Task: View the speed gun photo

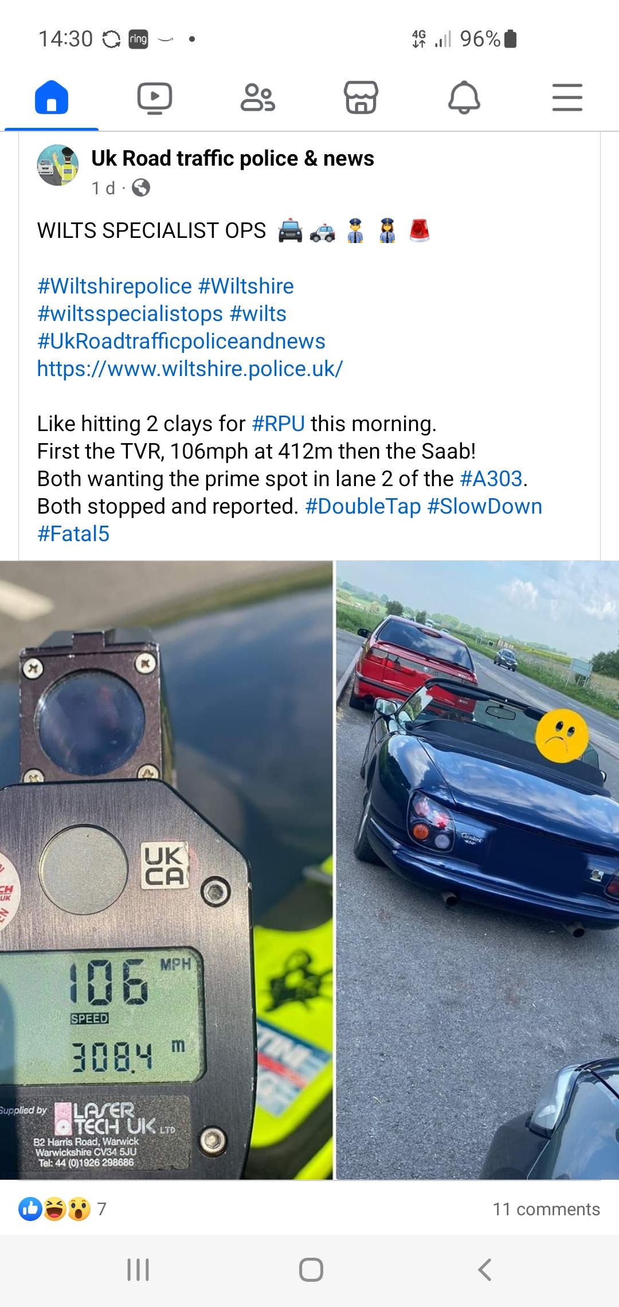Action: 166,870
